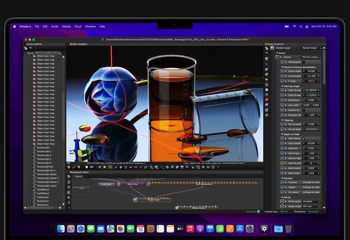
Task: Click the colorful cube render icon
Action: (x=78, y=167)
